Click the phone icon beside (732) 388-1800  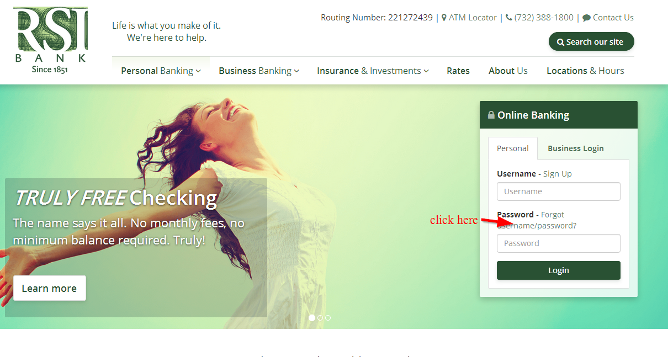tap(508, 18)
